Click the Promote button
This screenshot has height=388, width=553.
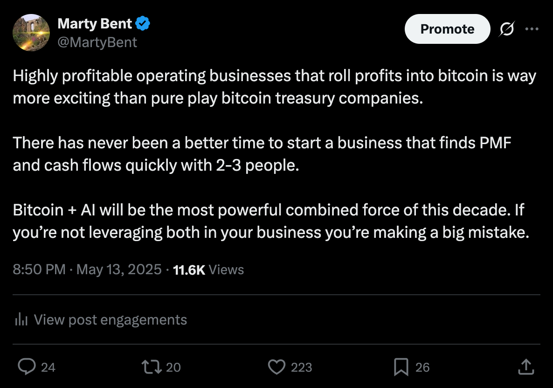click(x=447, y=29)
